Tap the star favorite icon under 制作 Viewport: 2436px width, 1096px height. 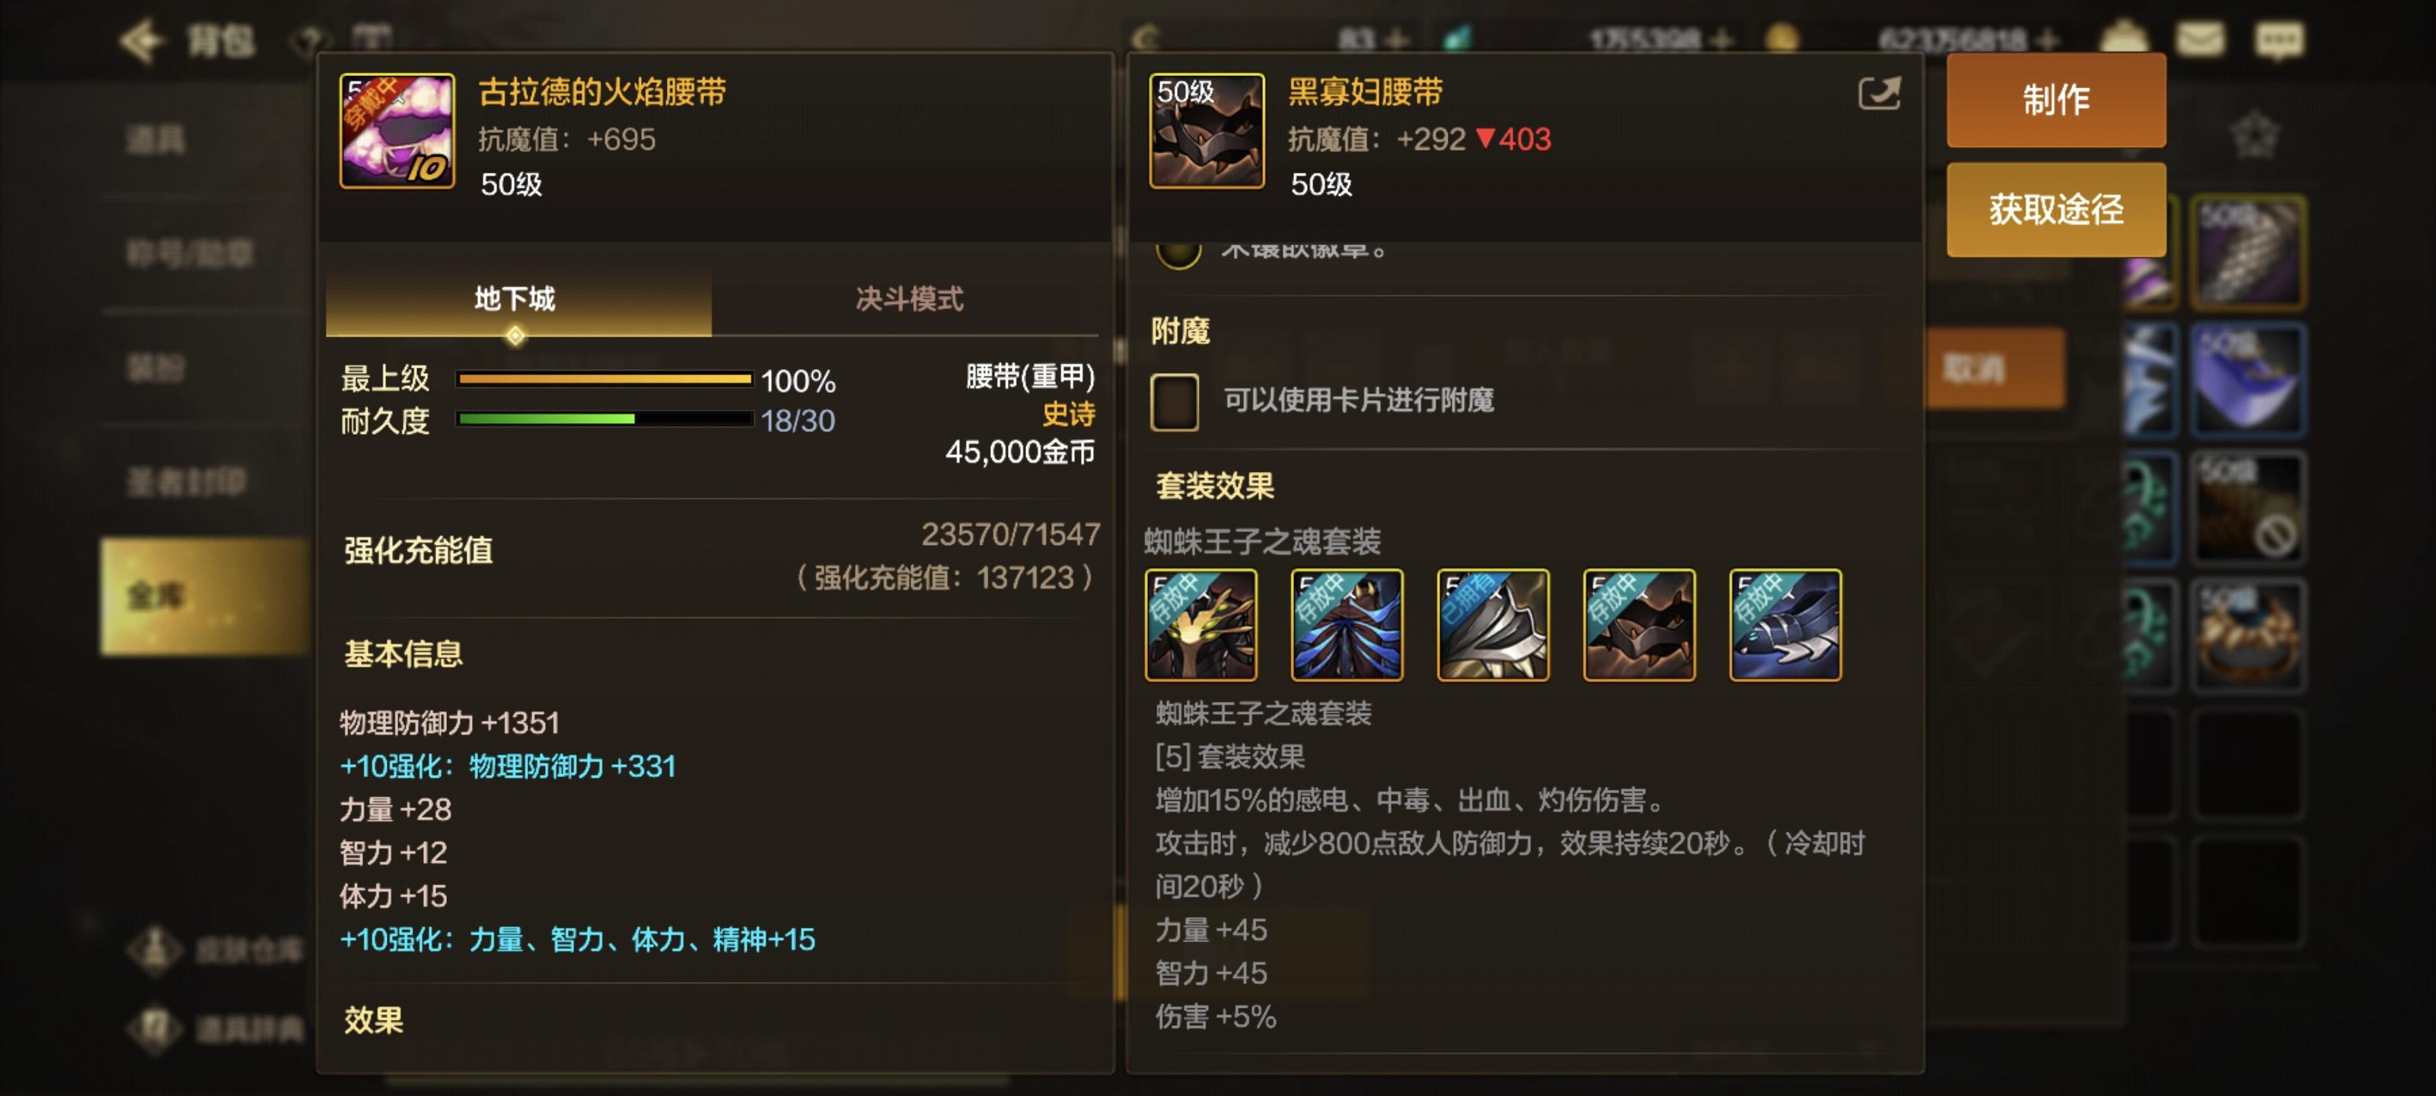(2253, 136)
